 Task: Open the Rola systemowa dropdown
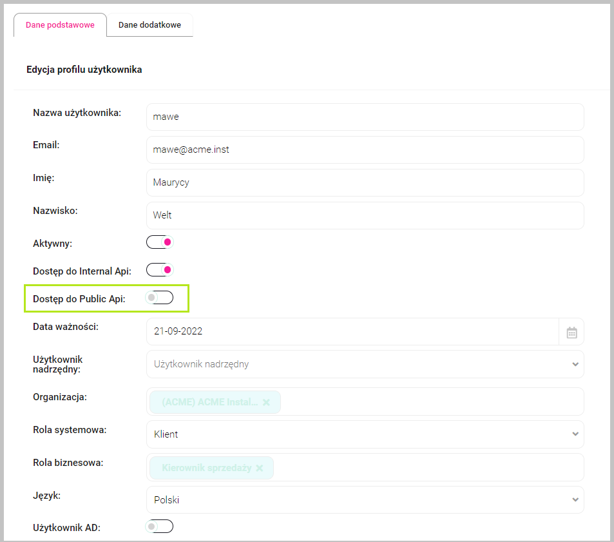point(365,434)
